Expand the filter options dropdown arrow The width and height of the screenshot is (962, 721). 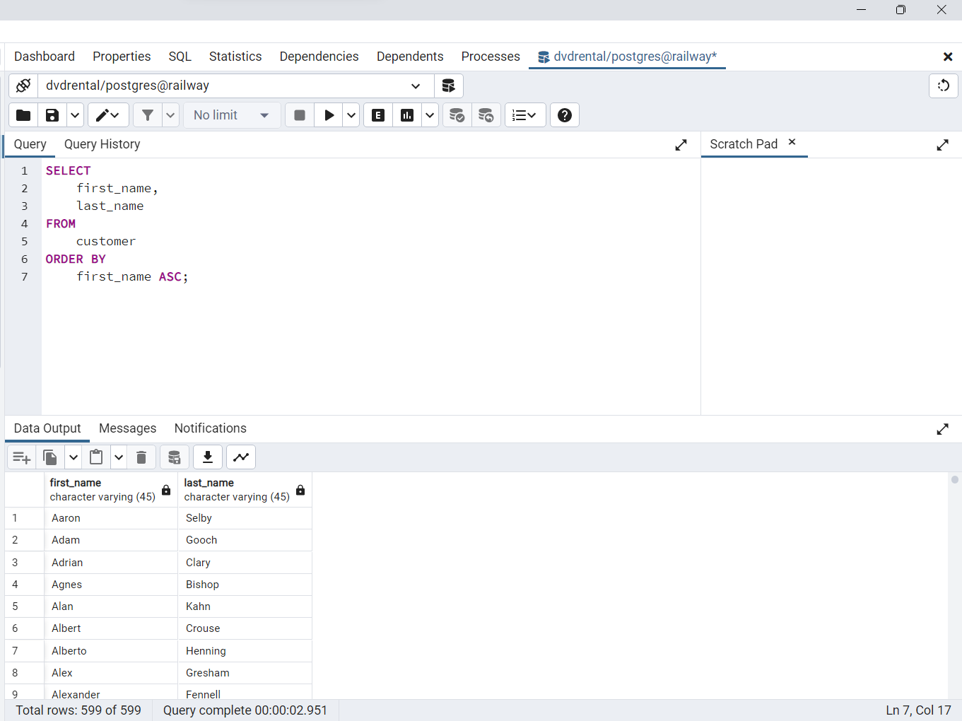(170, 115)
